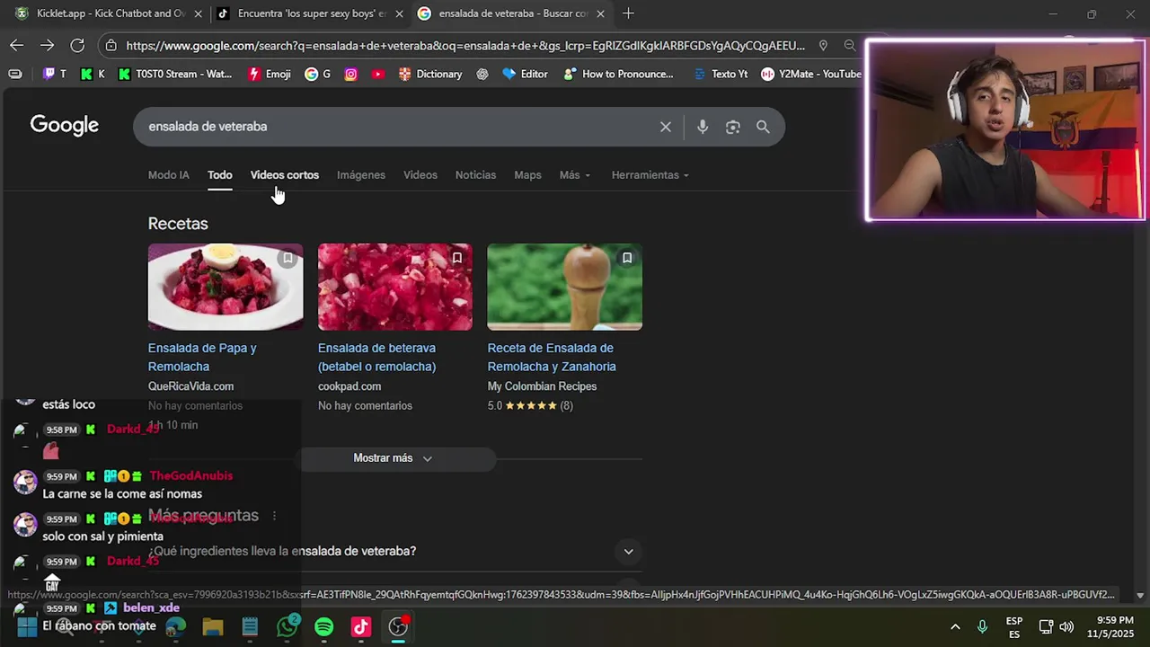Image resolution: width=1150 pixels, height=647 pixels.
Task: Open the Maps results tab
Action: 527,175
